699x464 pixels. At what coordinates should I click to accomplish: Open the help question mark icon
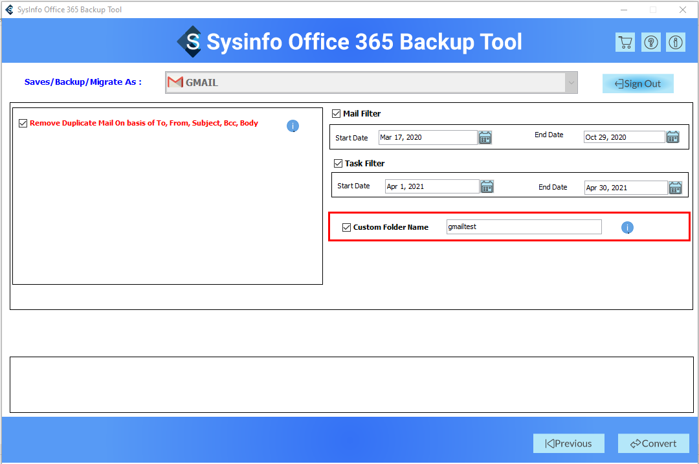tap(650, 43)
